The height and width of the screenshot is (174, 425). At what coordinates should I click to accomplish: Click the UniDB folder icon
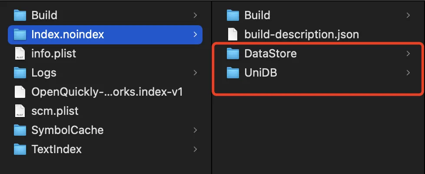click(x=233, y=73)
